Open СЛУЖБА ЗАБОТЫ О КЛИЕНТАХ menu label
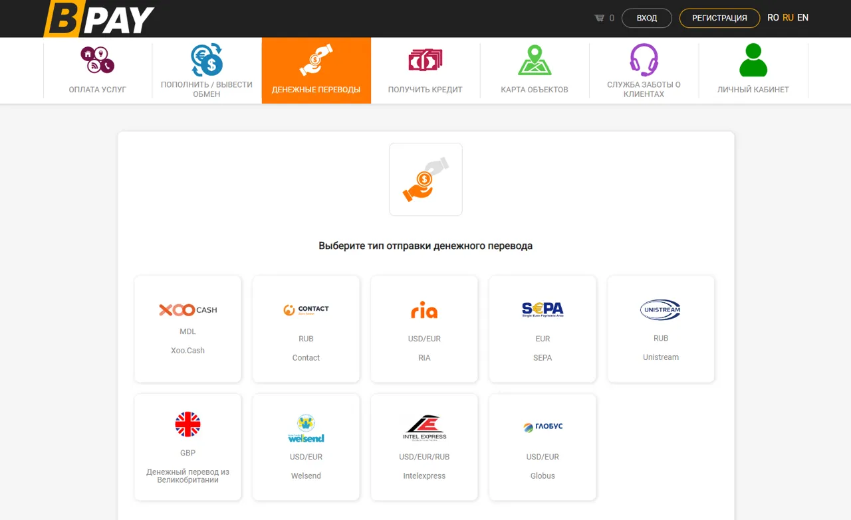Screen dimensions: 851x520 coord(644,90)
